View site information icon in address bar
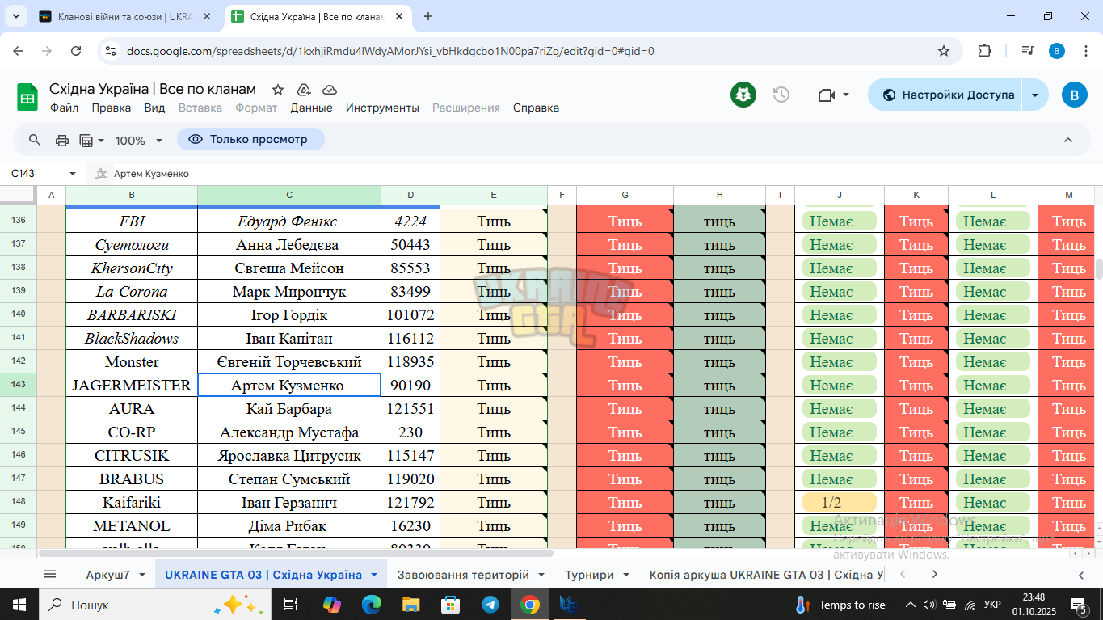 click(111, 51)
